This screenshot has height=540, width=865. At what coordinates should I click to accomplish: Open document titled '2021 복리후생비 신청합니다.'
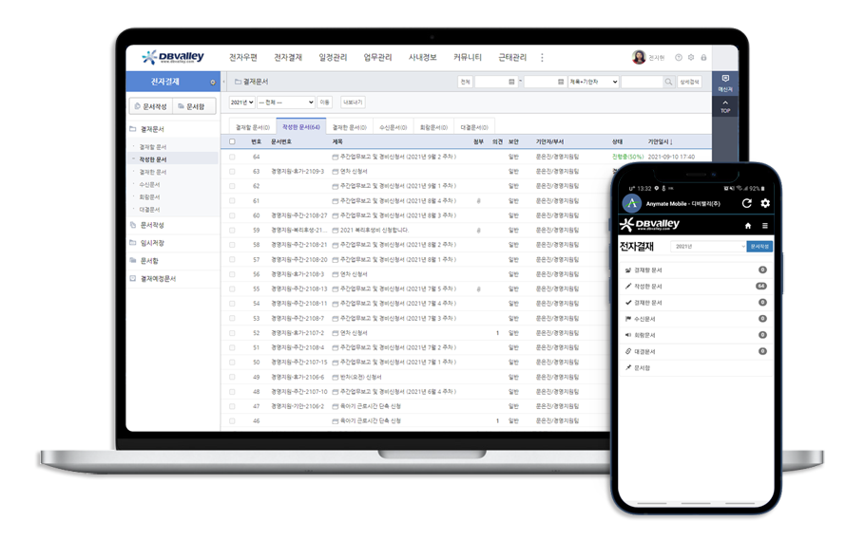click(x=374, y=231)
